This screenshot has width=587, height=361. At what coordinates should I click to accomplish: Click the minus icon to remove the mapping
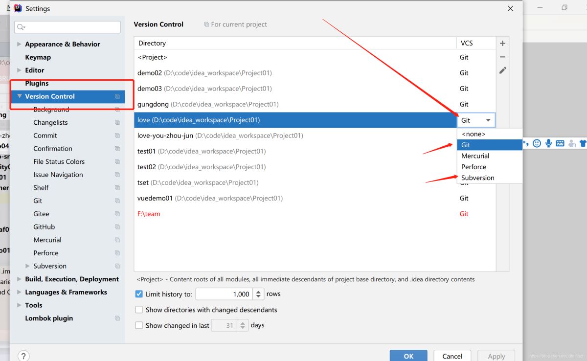502,57
